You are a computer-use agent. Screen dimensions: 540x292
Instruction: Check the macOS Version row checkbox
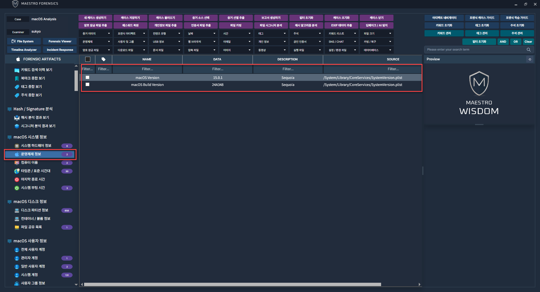pyautogui.click(x=87, y=77)
